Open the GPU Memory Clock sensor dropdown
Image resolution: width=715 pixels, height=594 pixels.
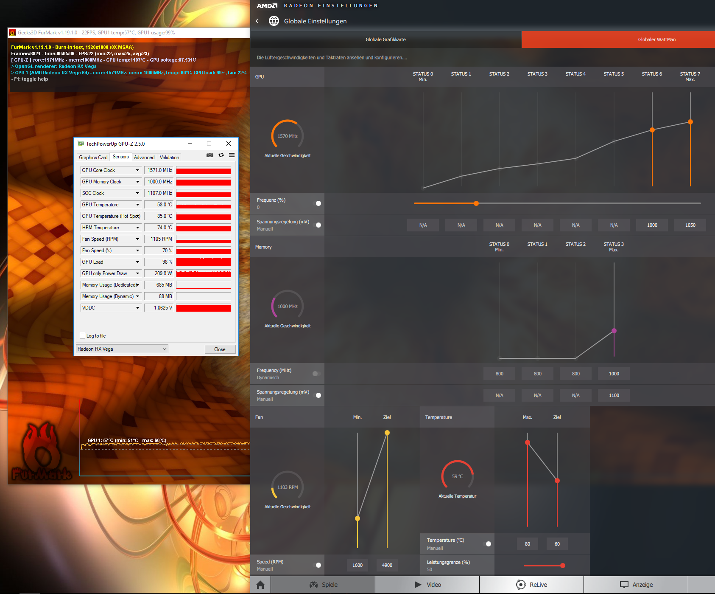click(137, 182)
